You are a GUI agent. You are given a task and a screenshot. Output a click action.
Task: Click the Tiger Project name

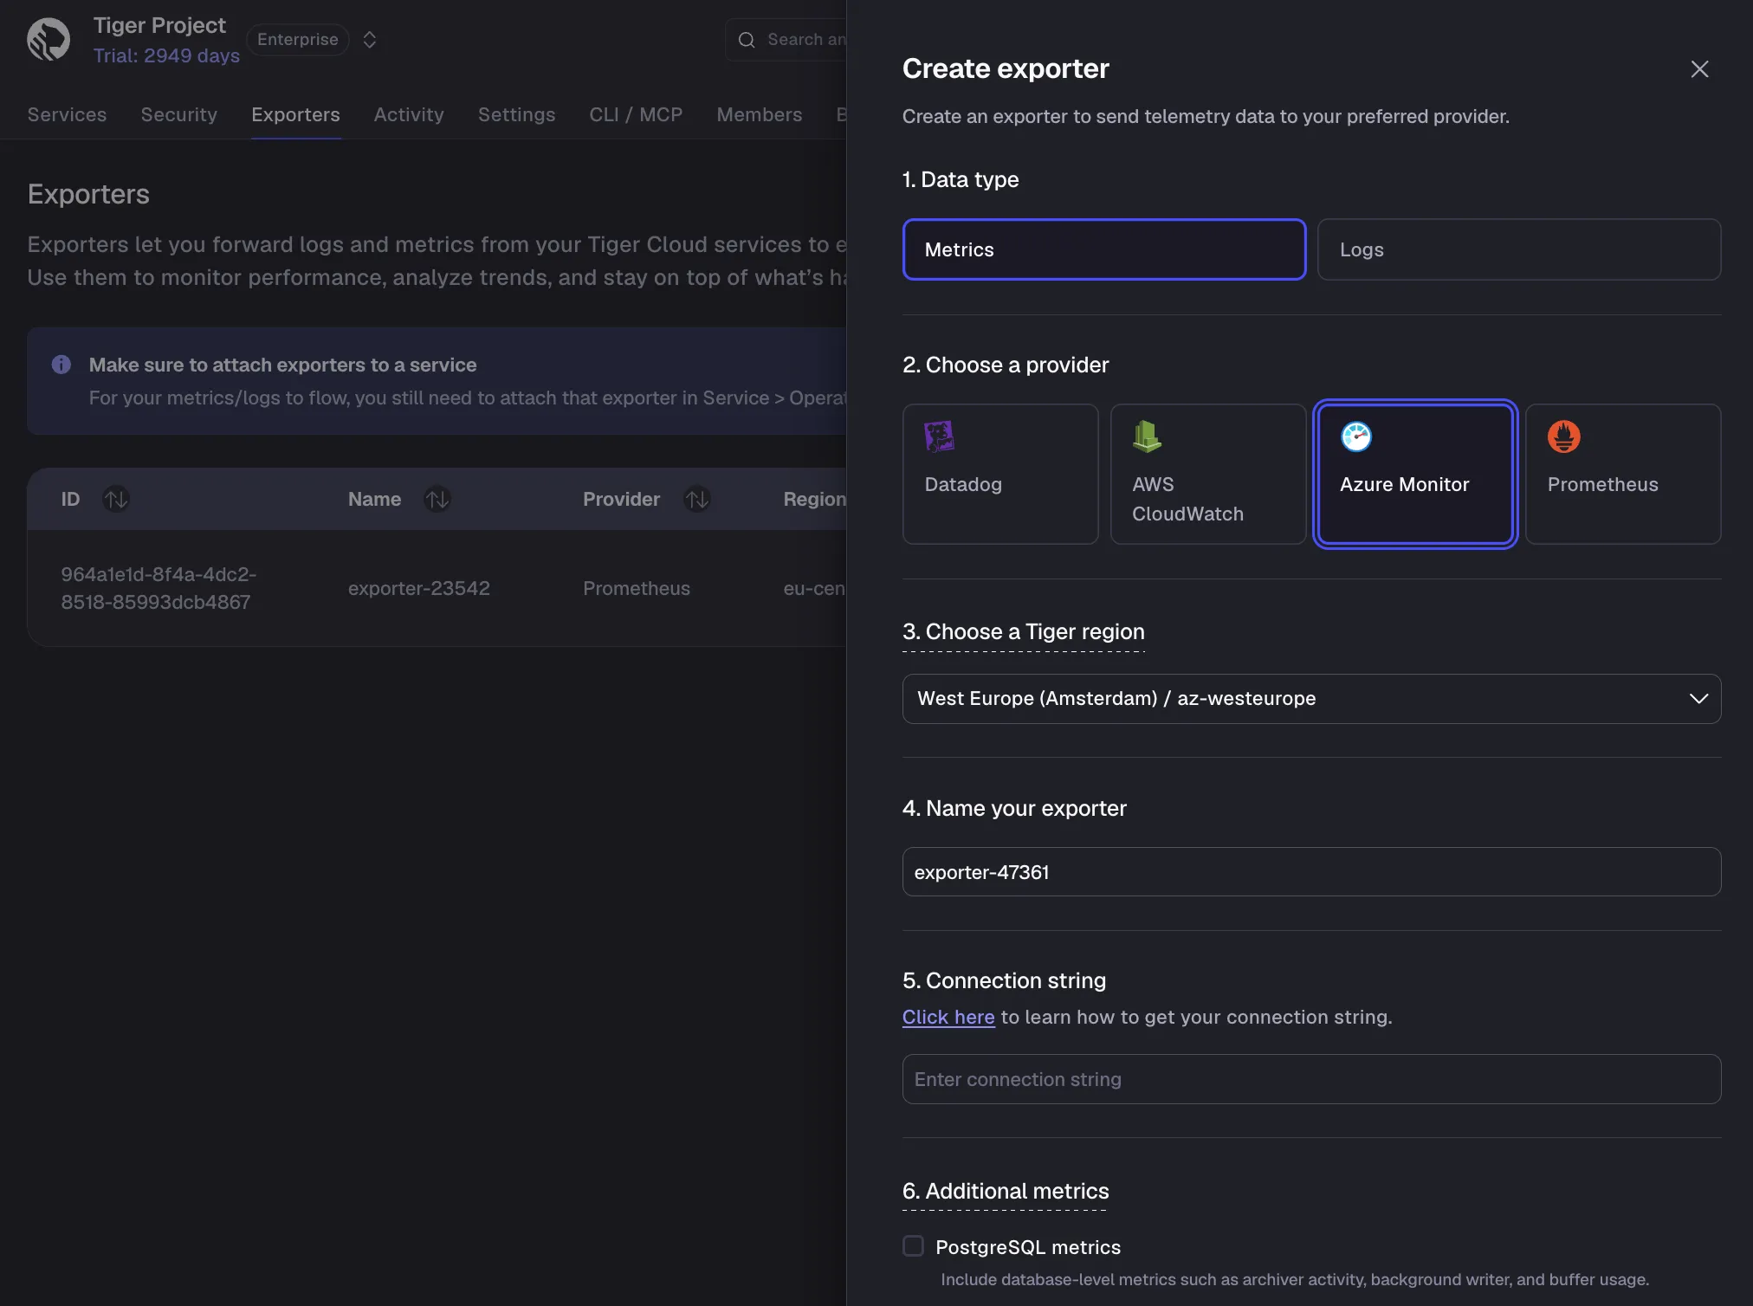coord(159,25)
